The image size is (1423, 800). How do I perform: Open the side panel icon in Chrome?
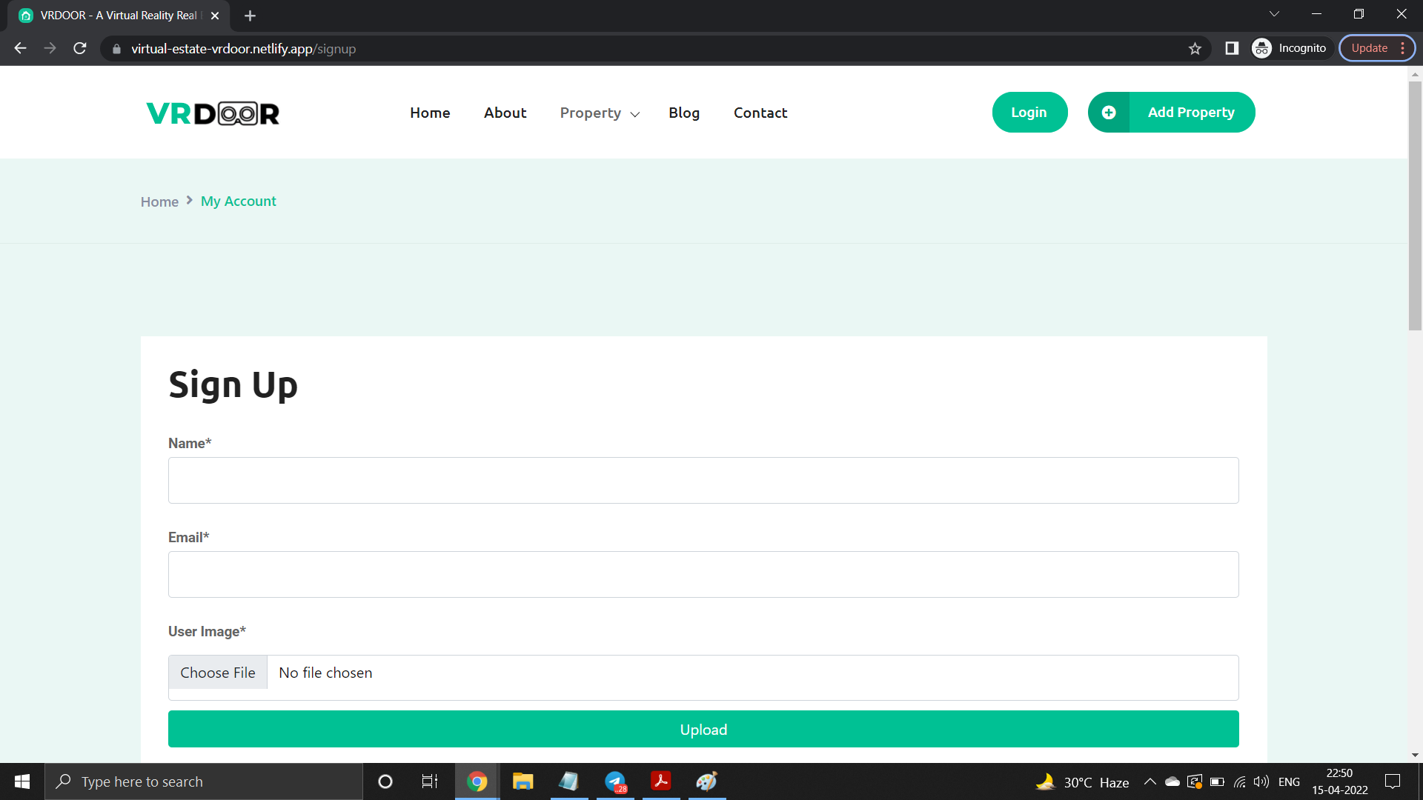1232,49
